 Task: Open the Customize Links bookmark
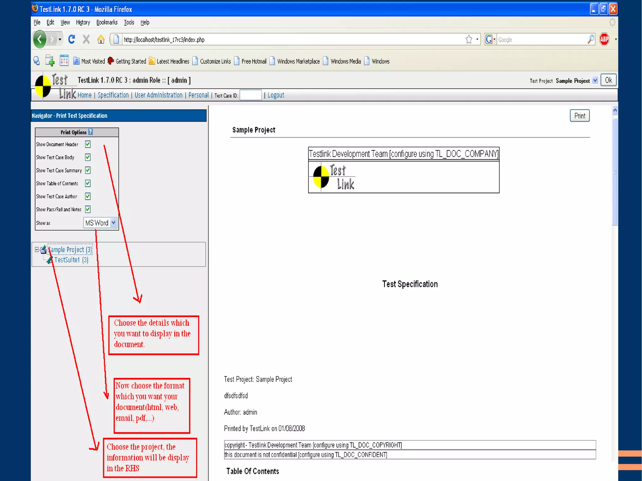click(212, 61)
